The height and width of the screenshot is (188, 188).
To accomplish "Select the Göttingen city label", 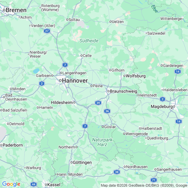I will (x=82, y=163).
